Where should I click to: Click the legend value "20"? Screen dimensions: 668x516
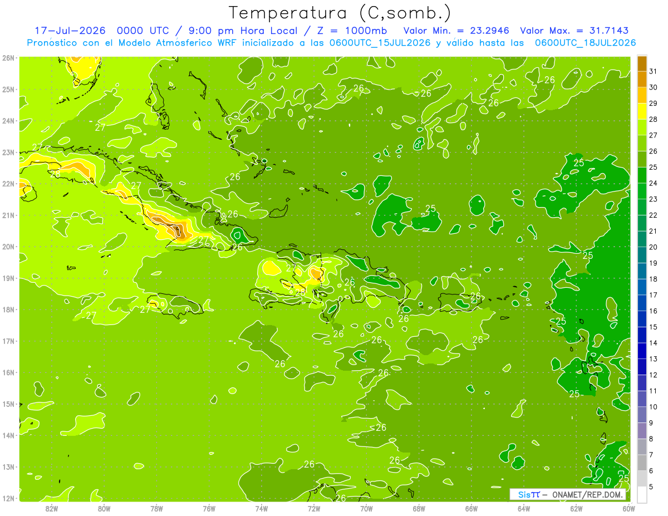pos(654,247)
